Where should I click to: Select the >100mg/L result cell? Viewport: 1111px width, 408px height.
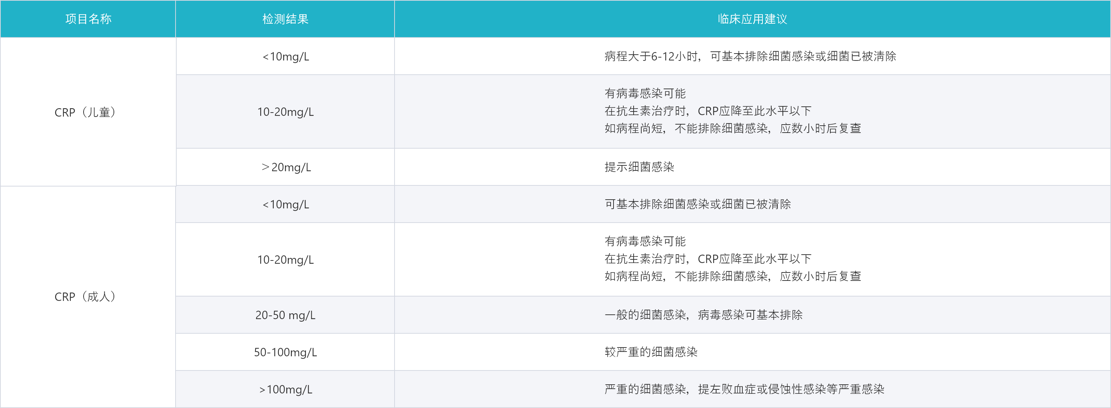(x=285, y=389)
